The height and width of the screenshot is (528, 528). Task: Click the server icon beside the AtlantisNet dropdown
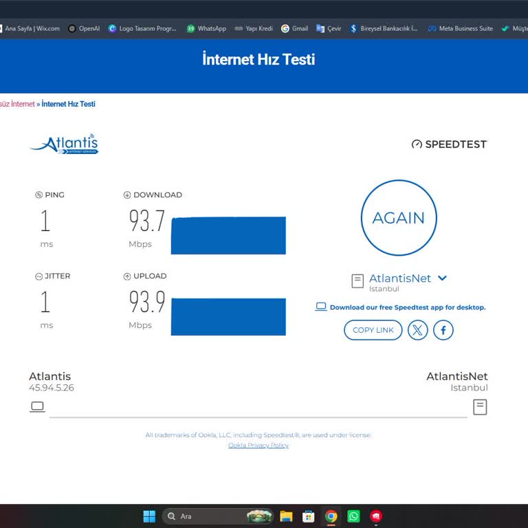coord(357,280)
